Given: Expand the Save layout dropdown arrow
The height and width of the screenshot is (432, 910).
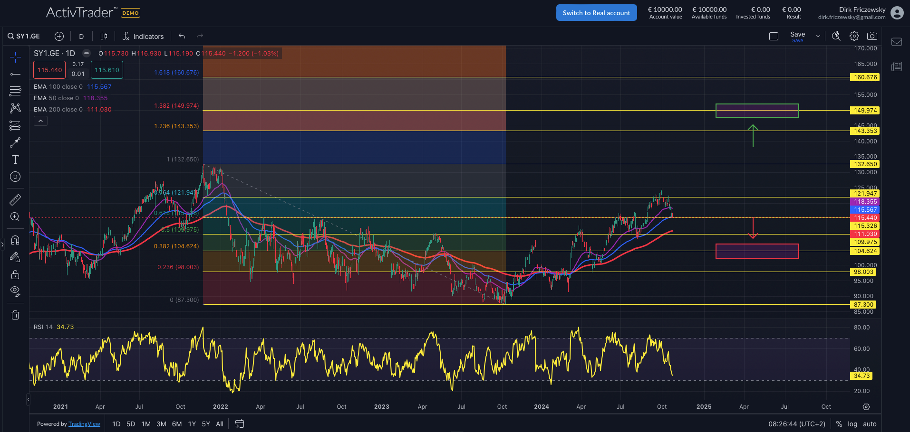Looking at the screenshot, I should [x=818, y=36].
